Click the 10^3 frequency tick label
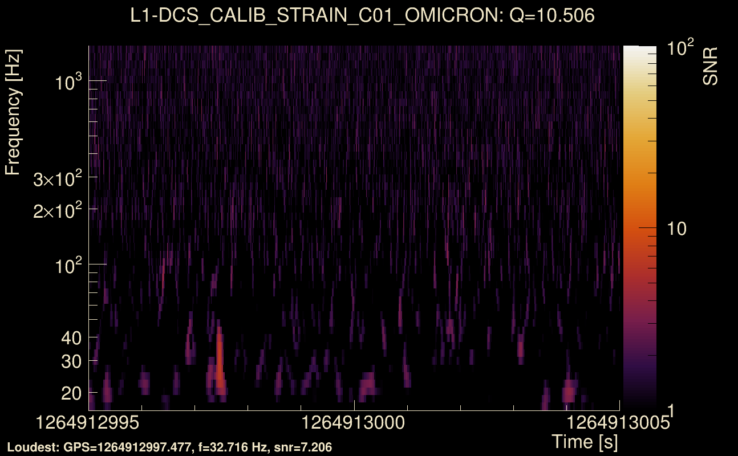 tap(70, 82)
